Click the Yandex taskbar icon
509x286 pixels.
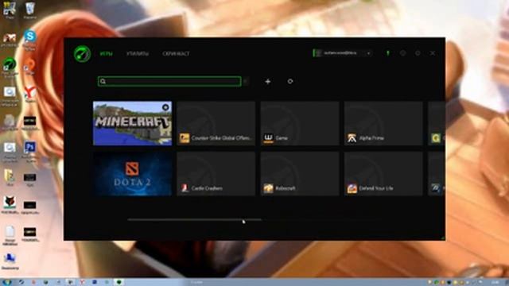[x=83, y=282]
